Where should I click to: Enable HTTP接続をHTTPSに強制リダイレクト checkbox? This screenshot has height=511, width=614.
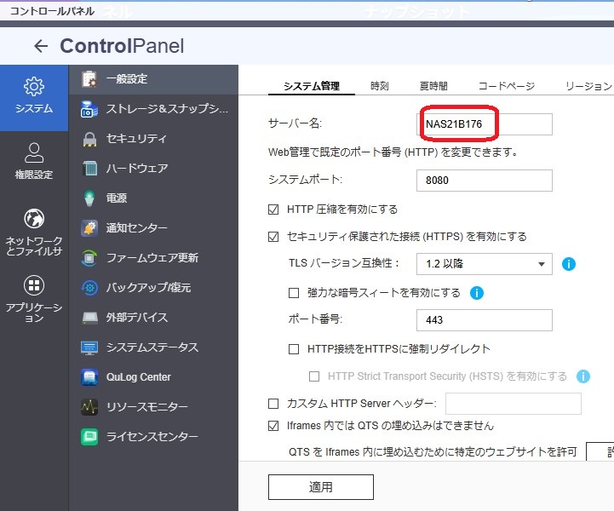pos(294,349)
